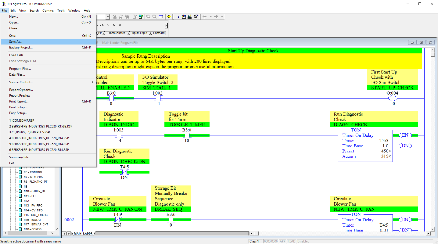This screenshot has height=244, width=438.
Task: Verify the current file using the checkmark icon
Action: click(134, 17)
